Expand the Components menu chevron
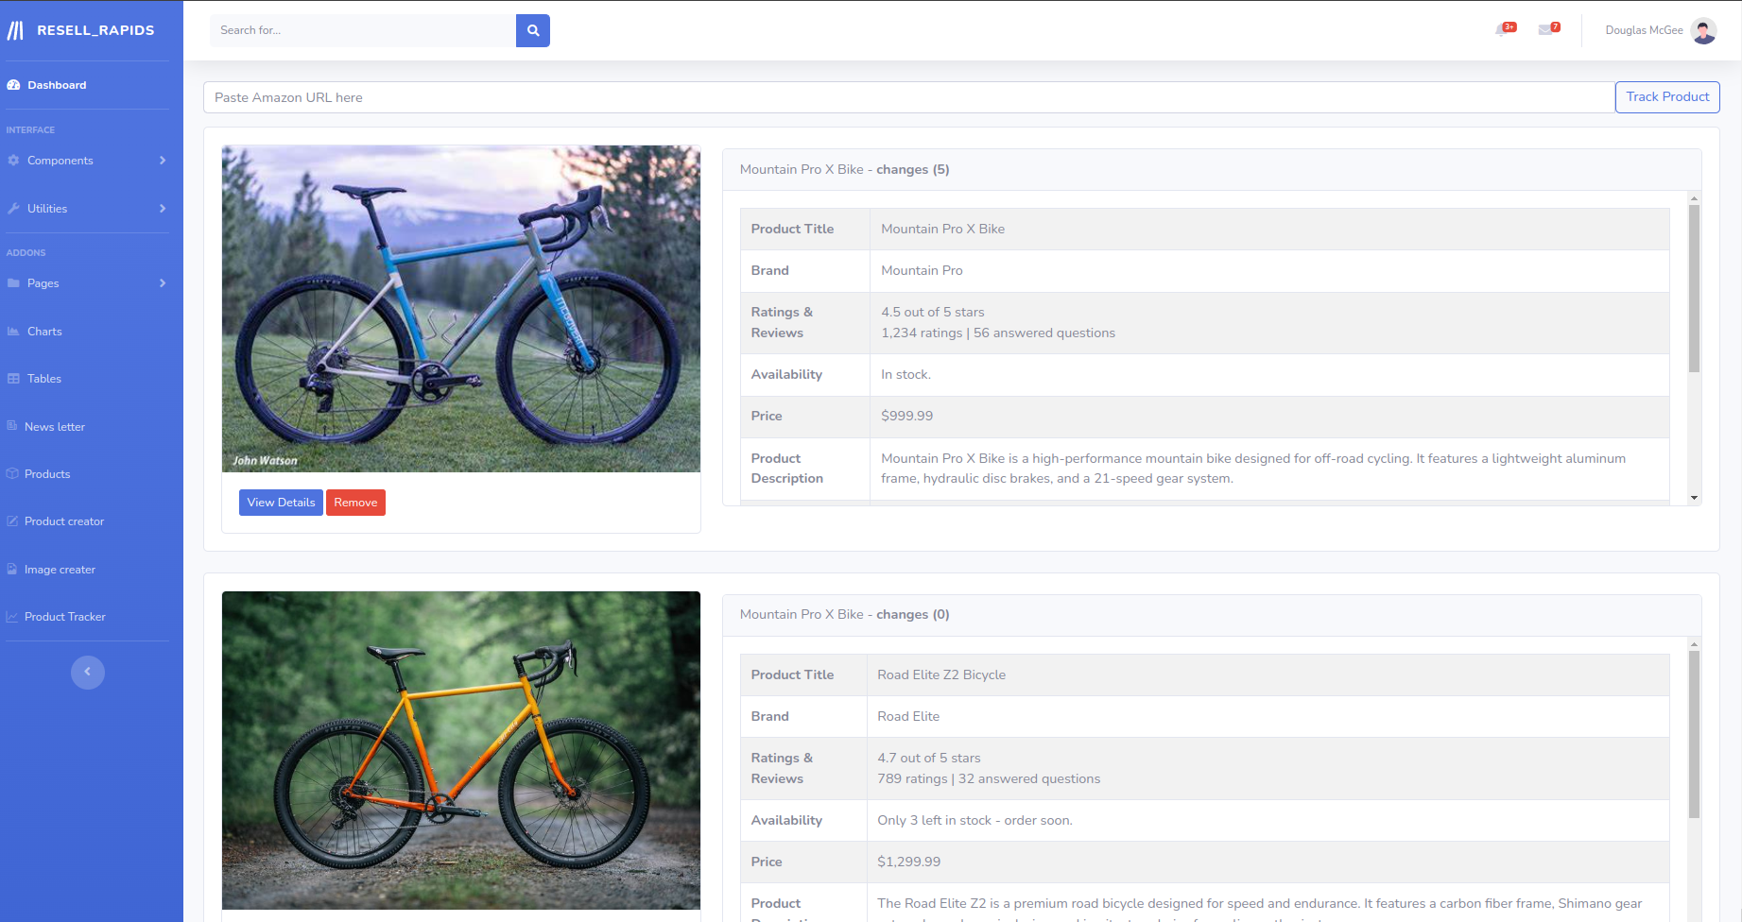Screen dimensions: 1742x922 point(163,161)
